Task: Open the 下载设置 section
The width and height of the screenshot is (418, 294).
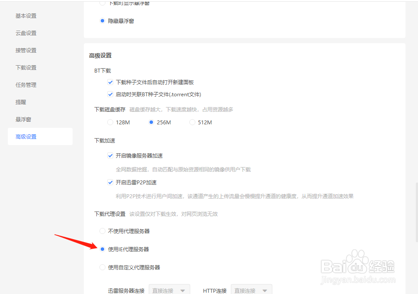Action: pos(26,67)
